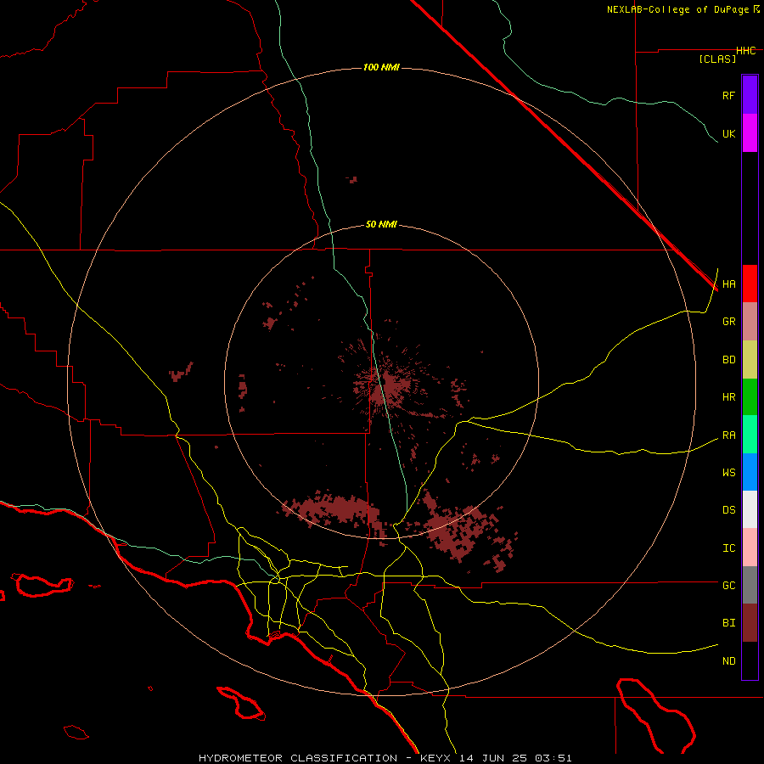Click the 'DS' legend label text
764x764 pixels.
click(x=728, y=510)
